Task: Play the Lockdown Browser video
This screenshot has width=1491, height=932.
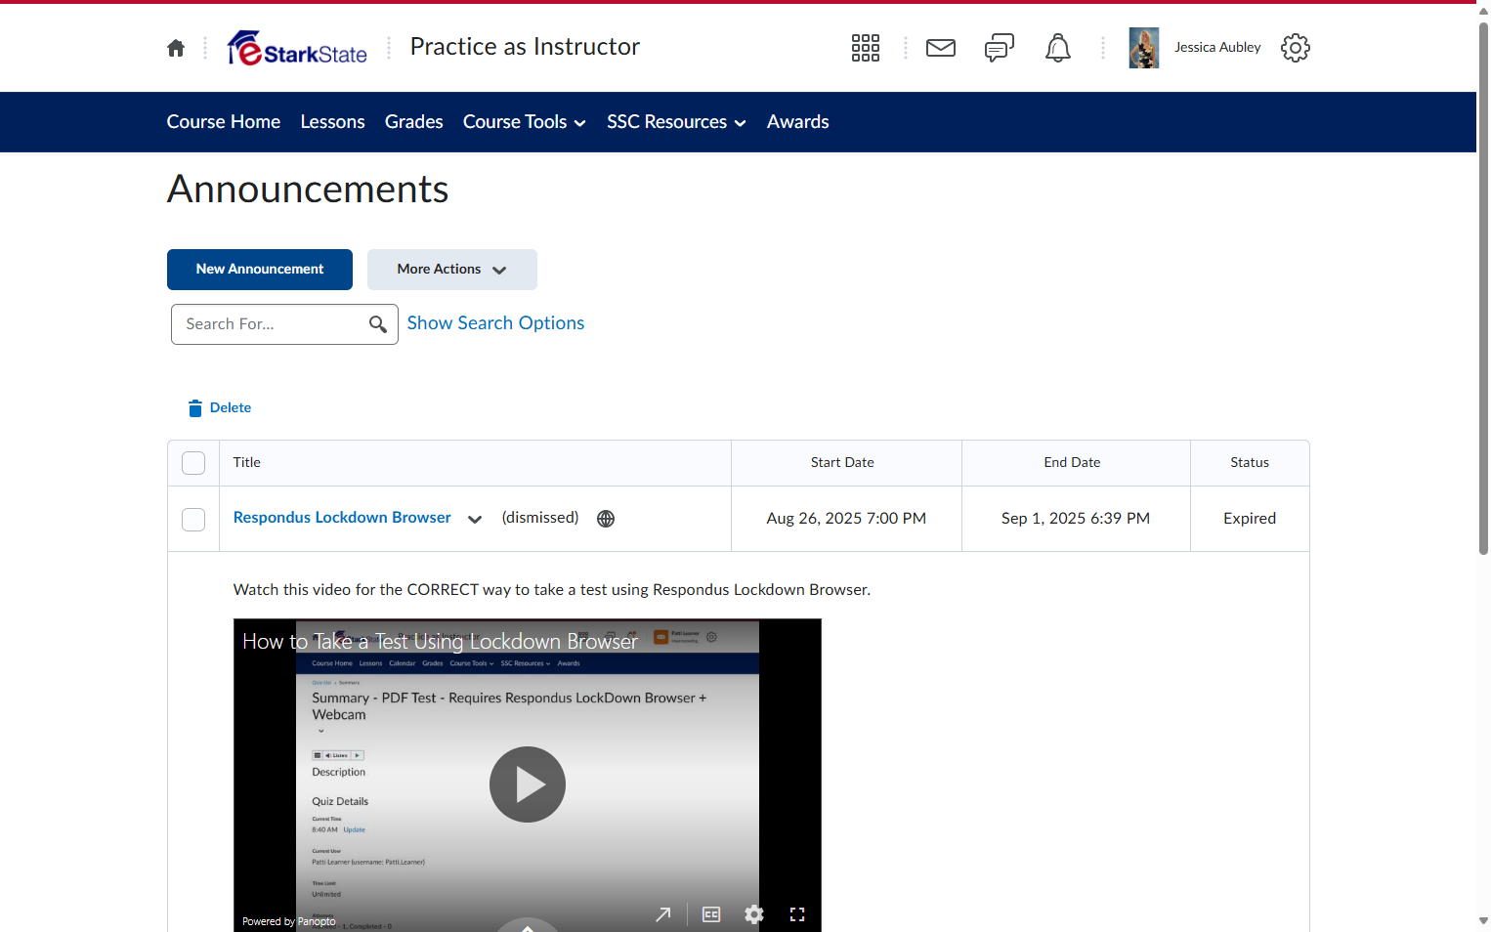Action: click(528, 784)
